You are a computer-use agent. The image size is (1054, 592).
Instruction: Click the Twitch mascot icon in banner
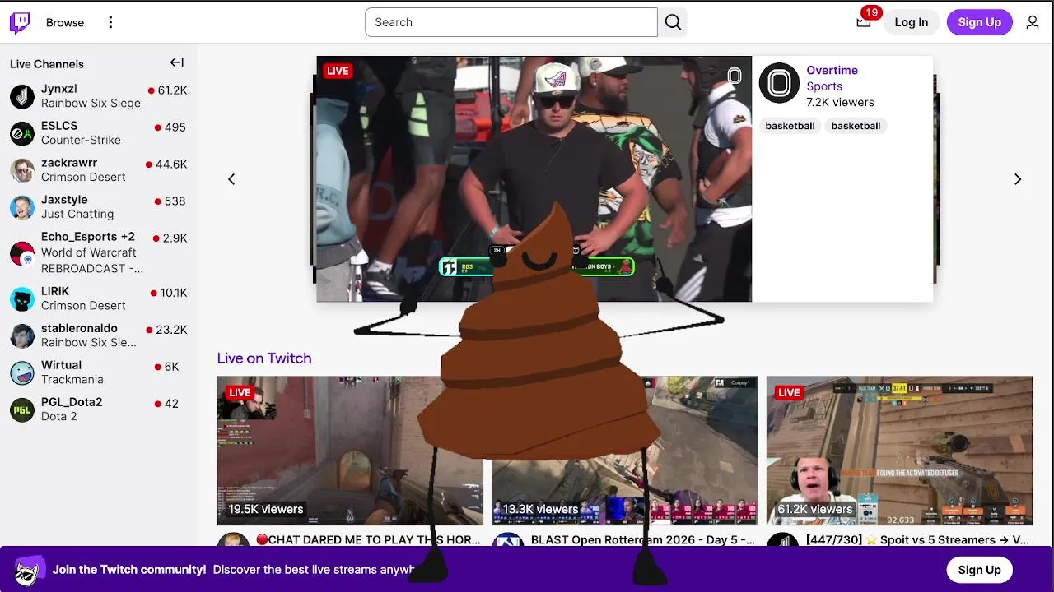click(29, 570)
